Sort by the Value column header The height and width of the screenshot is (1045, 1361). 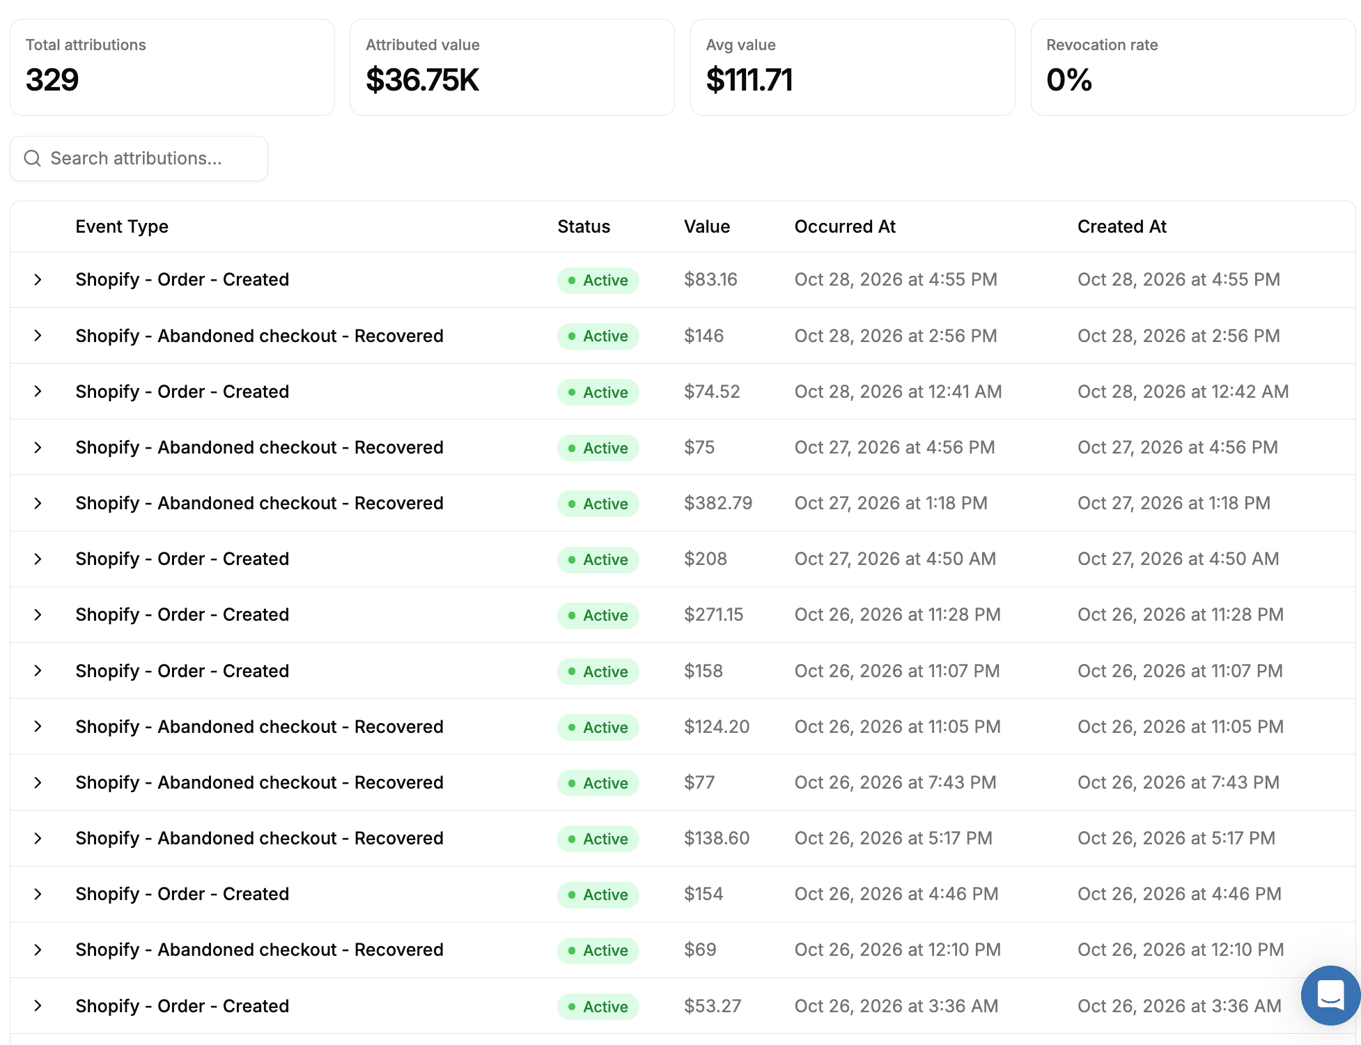pos(707,226)
